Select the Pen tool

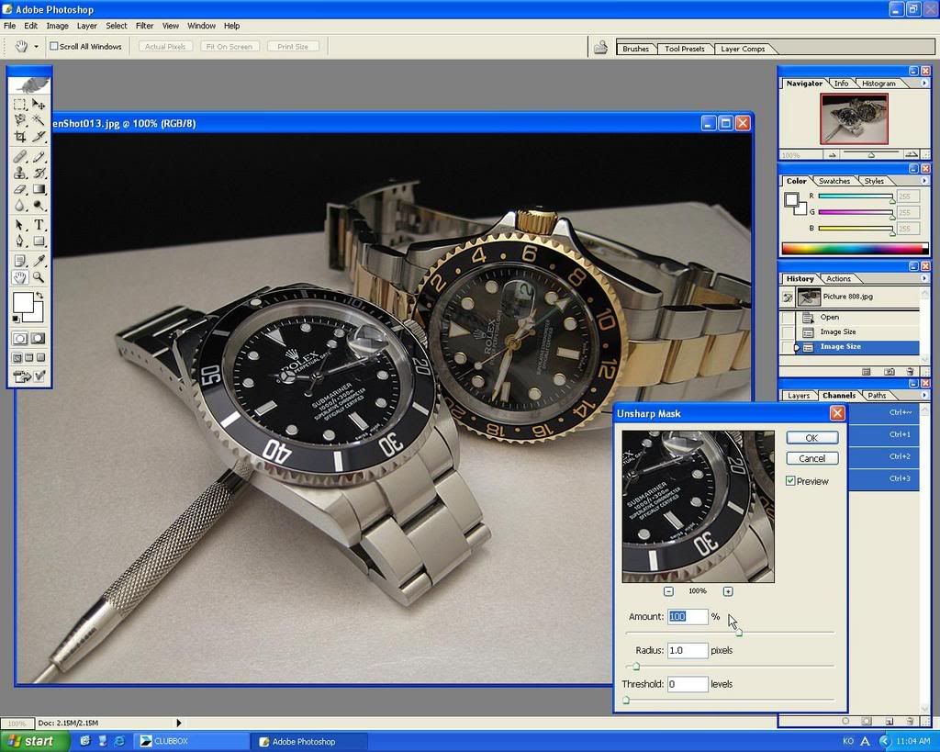coord(20,241)
